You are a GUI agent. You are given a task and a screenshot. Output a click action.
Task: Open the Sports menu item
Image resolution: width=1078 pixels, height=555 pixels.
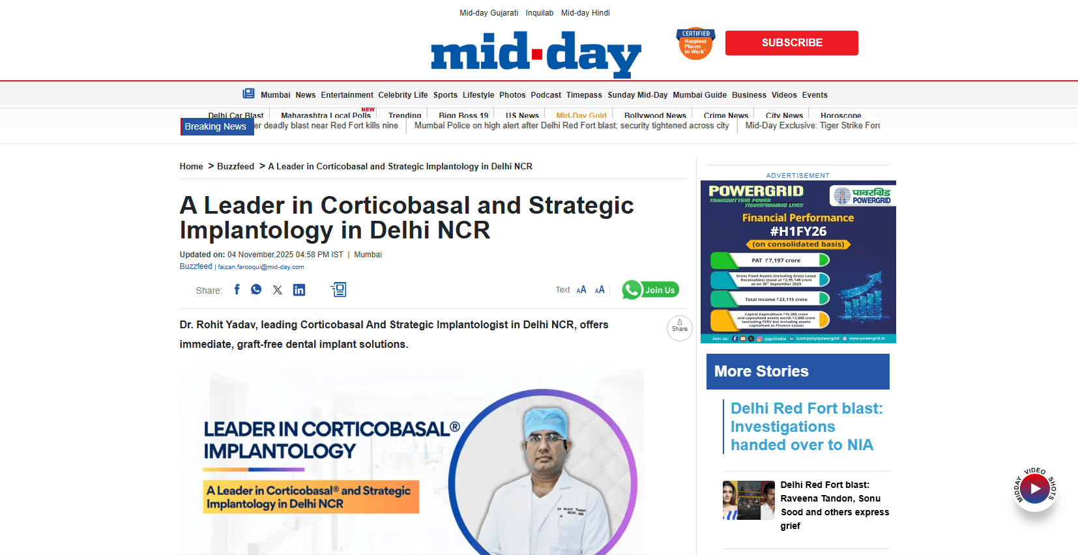pyautogui.click(x=445, y=95)
